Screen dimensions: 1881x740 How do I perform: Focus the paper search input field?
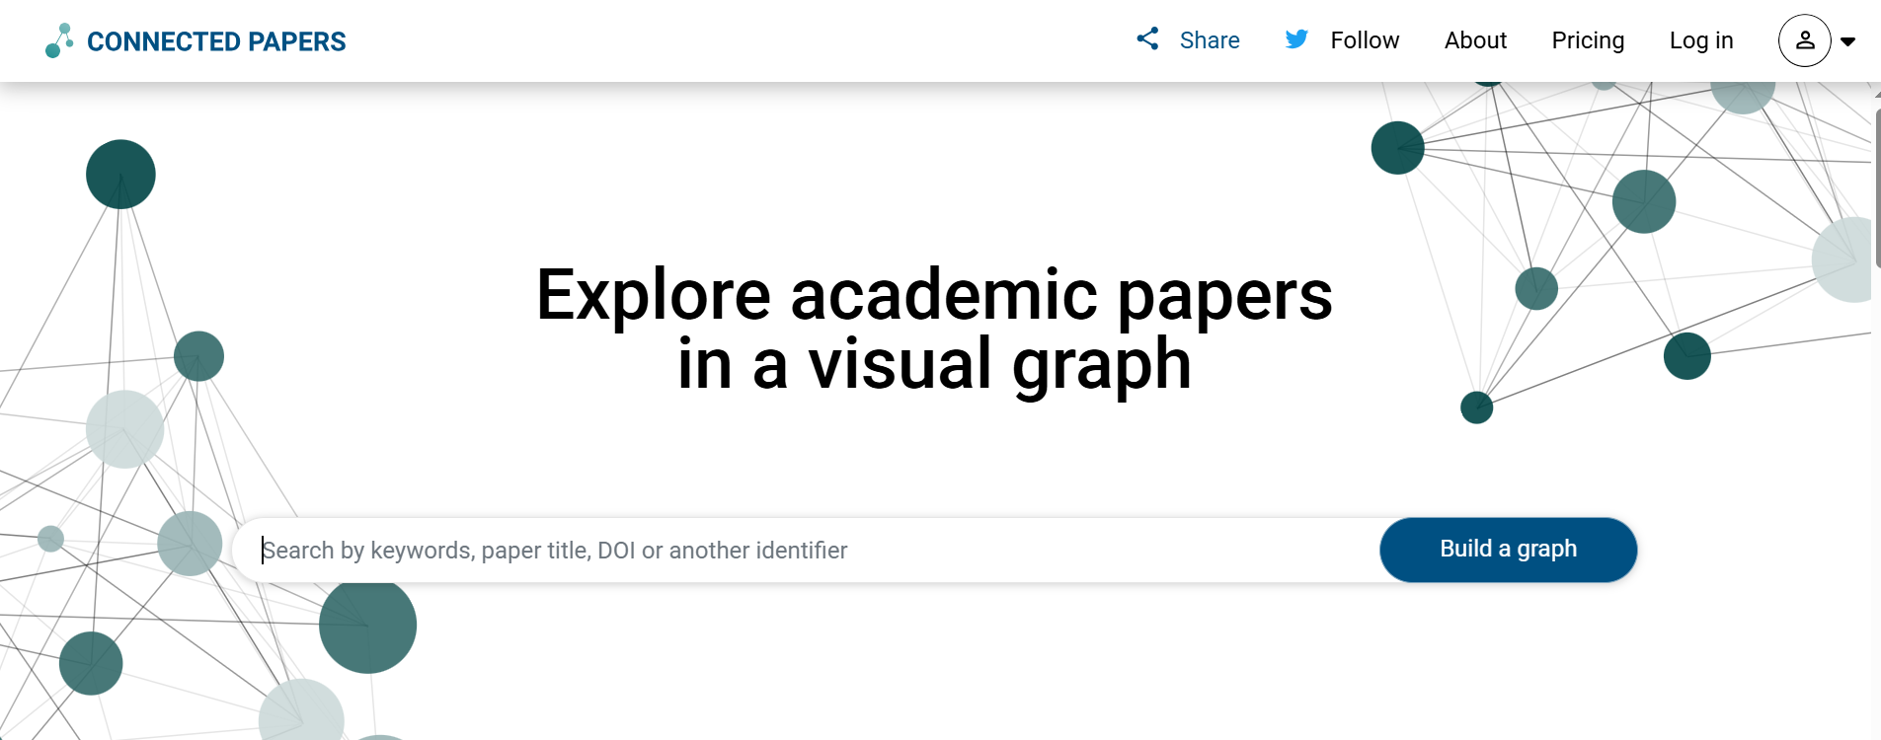pos(810,551)
